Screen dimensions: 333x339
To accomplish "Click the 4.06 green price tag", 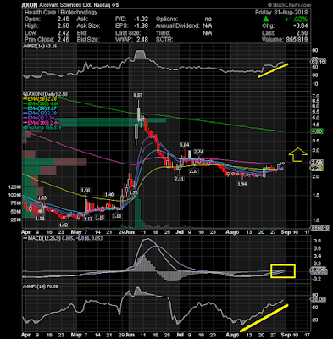I will tap(316, 131).
